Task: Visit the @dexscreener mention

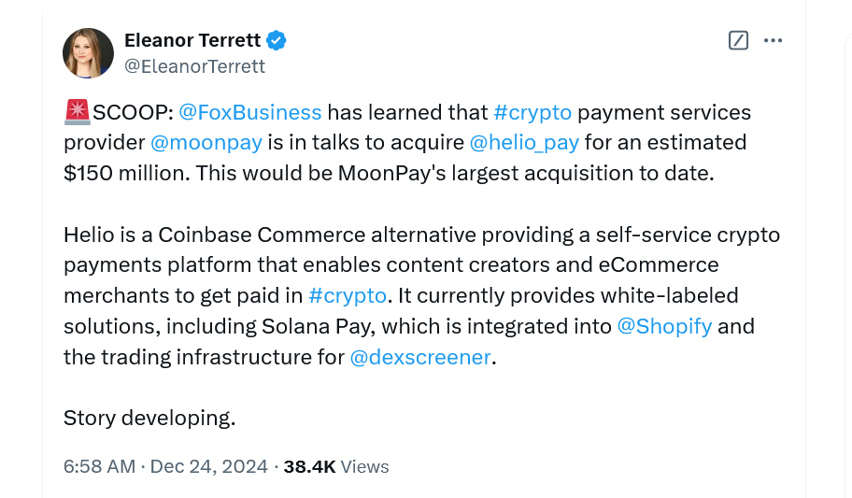Action: [x=419, y=357]
